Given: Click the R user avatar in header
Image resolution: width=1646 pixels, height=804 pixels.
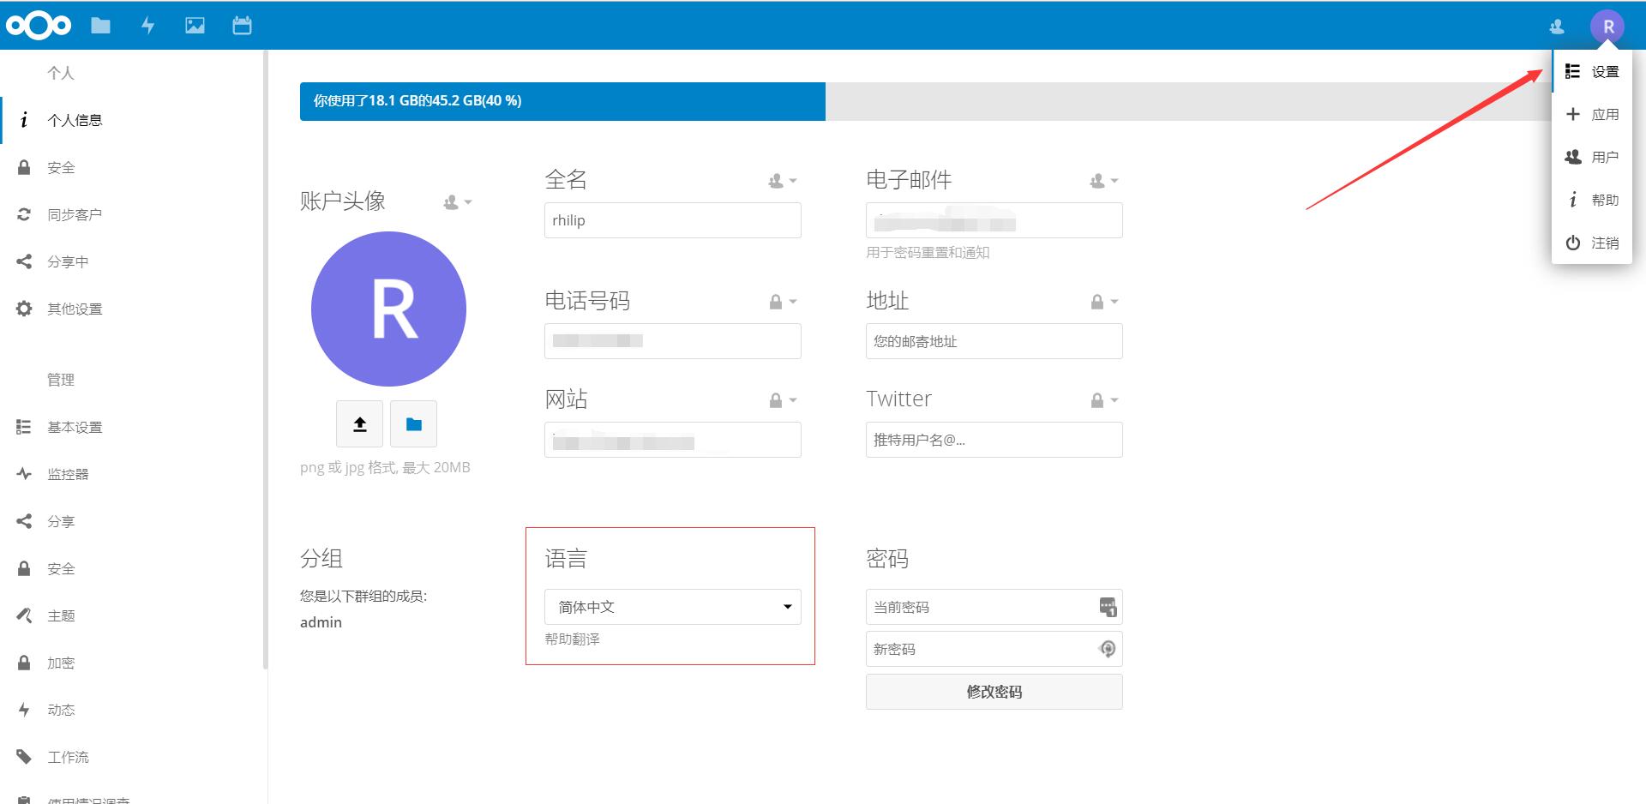Looking at the screenshot, I should coord(1607,27).
